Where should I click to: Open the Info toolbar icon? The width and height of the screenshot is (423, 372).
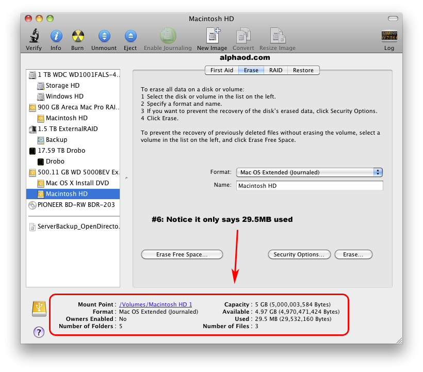click(56, 36)
